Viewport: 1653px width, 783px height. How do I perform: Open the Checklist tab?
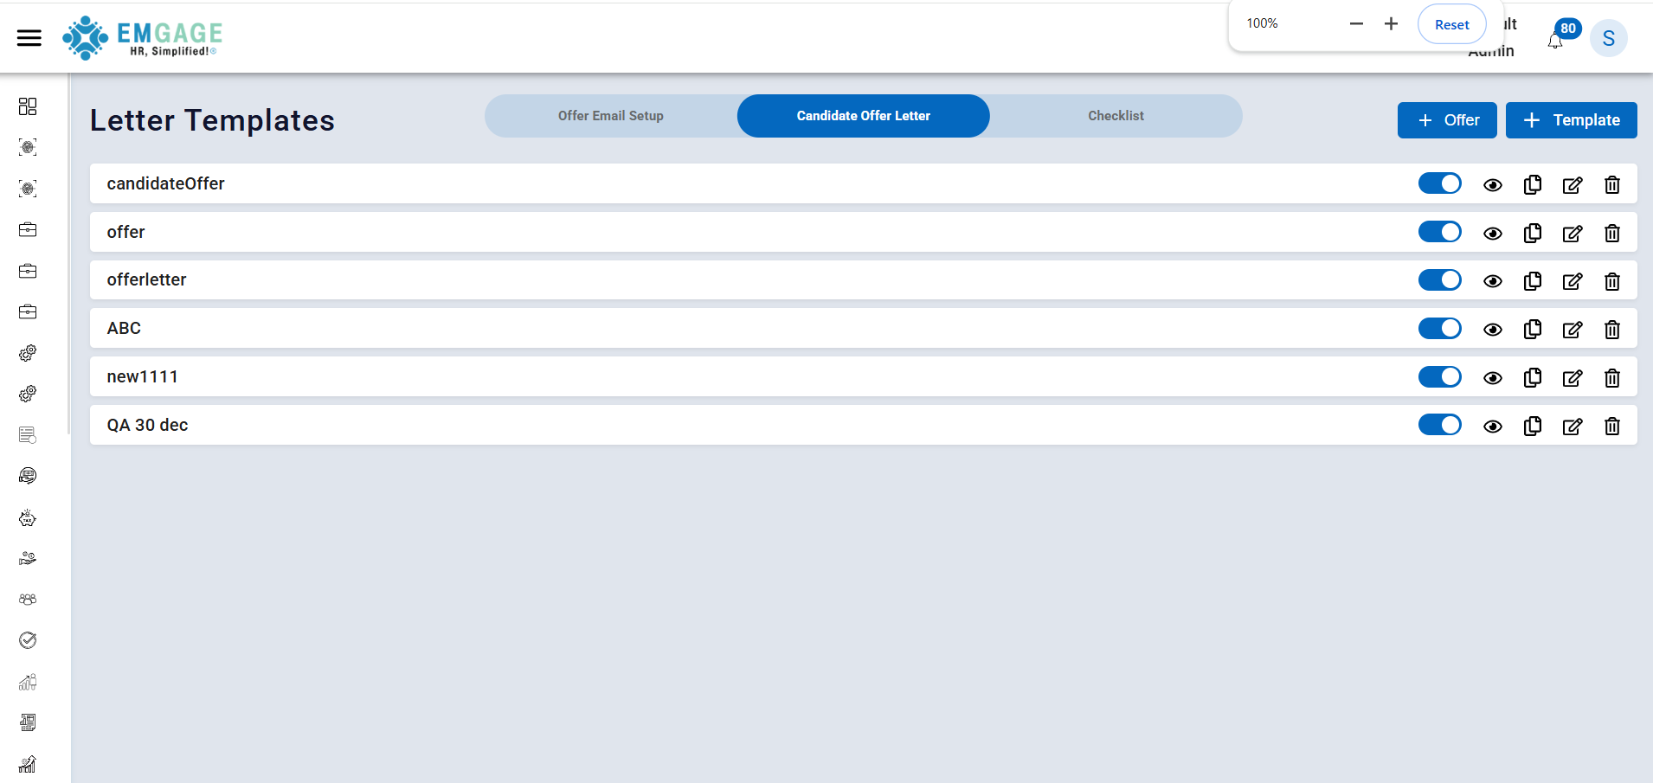[x=1115, y=115]
